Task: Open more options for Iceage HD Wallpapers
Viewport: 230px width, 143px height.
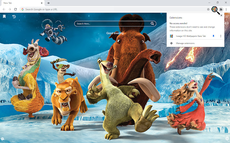Action: click(221, 36)
